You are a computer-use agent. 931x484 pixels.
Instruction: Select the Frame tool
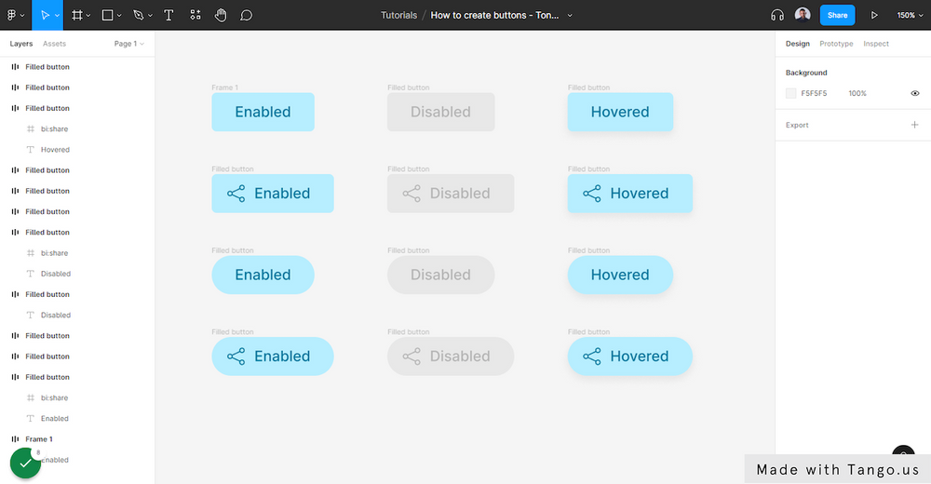76,16
